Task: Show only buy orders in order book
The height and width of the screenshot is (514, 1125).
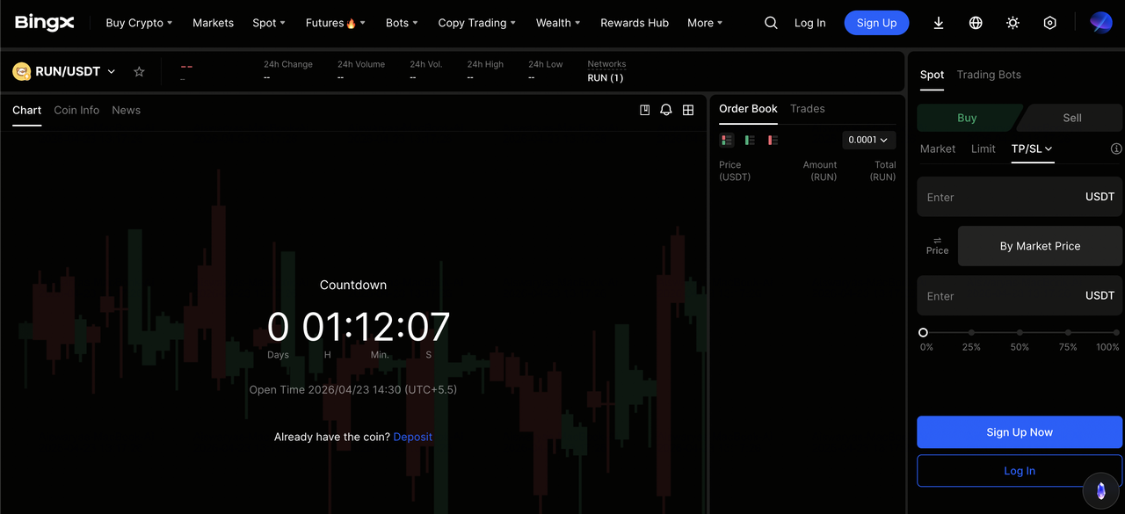Action: coord(750,140)
